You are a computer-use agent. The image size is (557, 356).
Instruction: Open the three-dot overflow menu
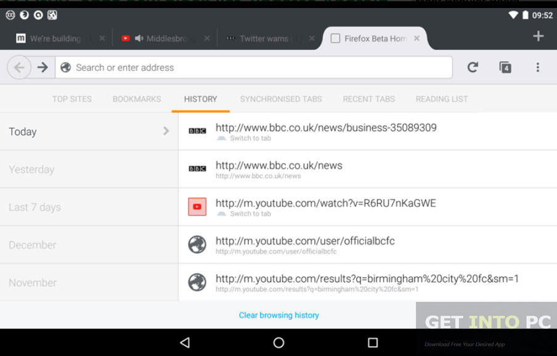(x=538, y=67)
